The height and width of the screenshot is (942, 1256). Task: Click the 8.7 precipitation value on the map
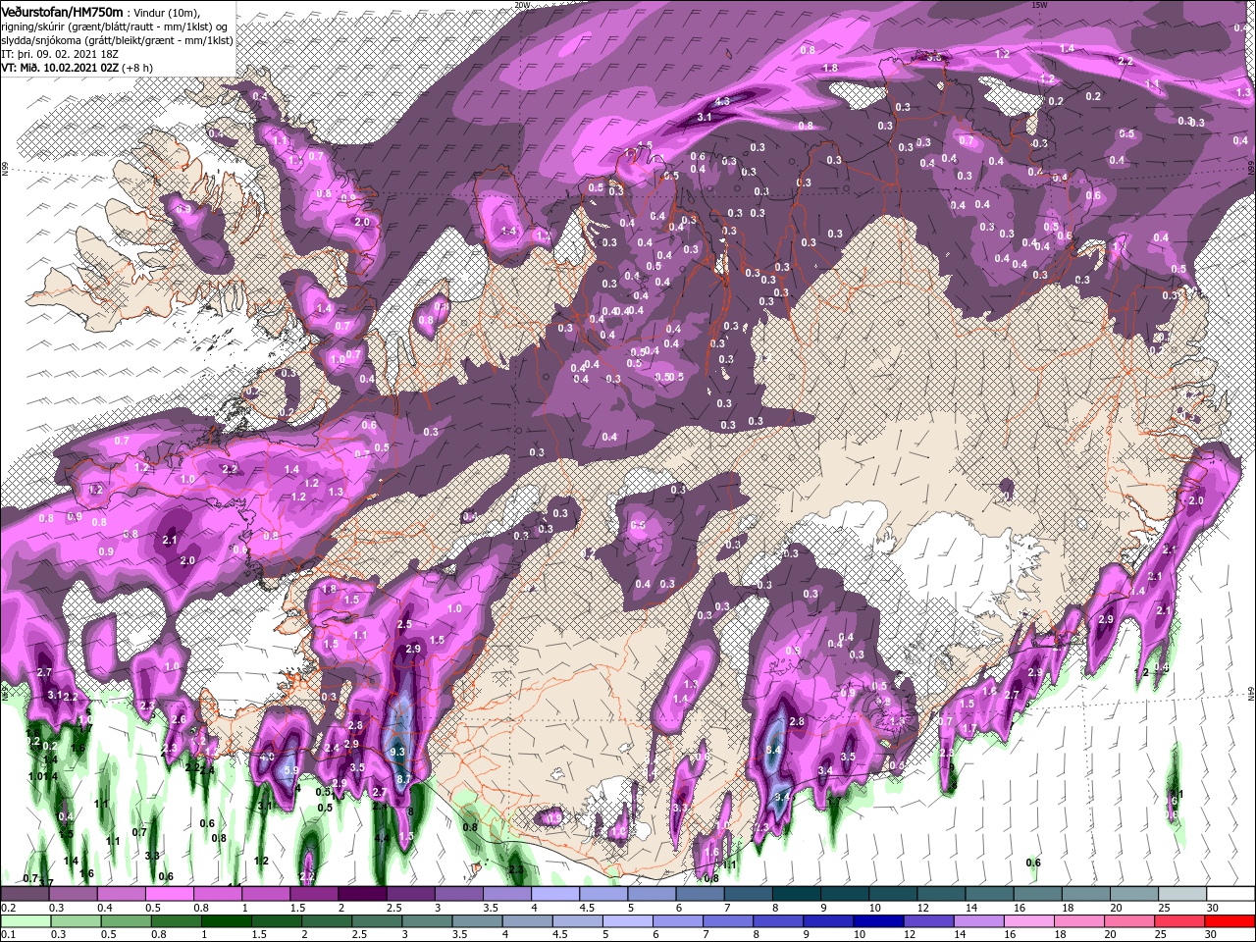(x=403, y=778)
